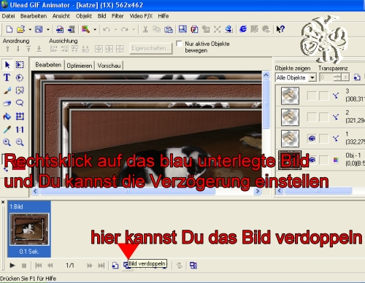
Task: Play the animation
Action: [12, 265]
